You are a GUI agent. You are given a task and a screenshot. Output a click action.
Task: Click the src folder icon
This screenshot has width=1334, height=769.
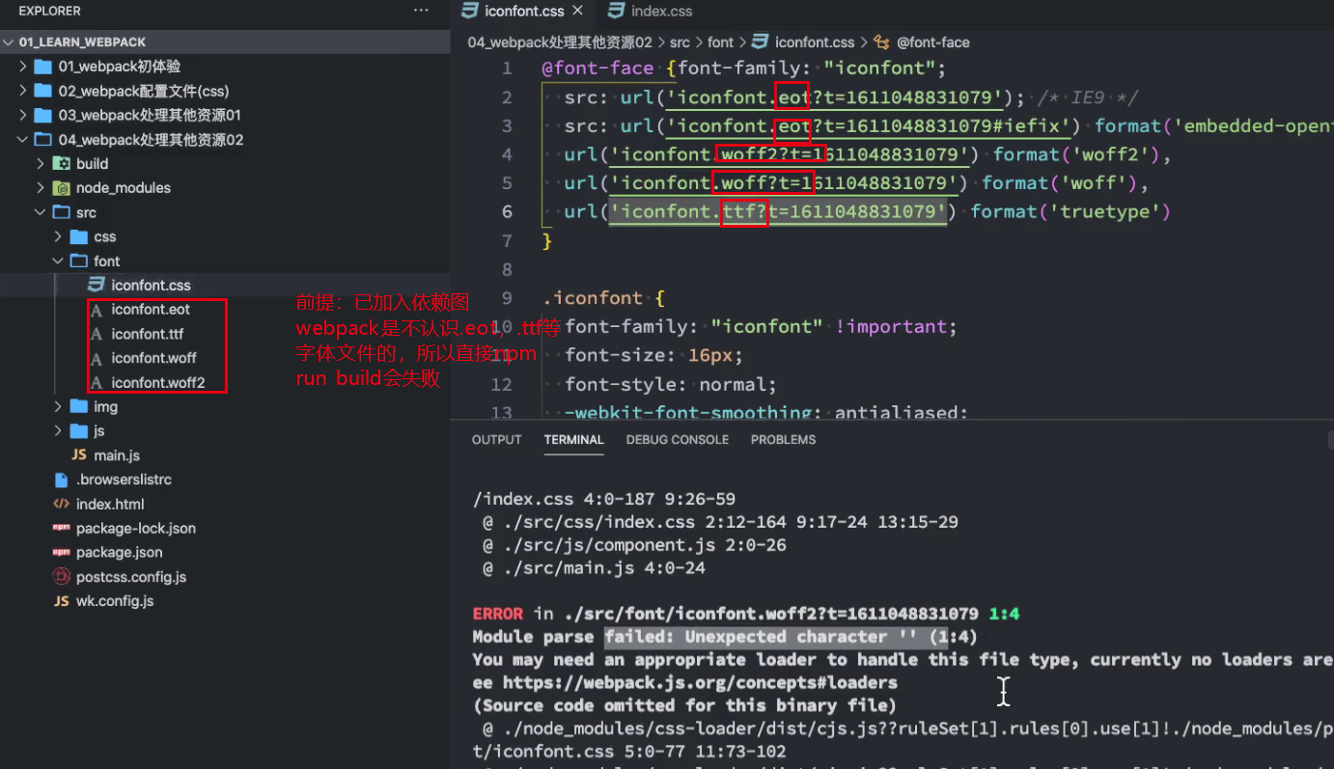coord(61,212)
